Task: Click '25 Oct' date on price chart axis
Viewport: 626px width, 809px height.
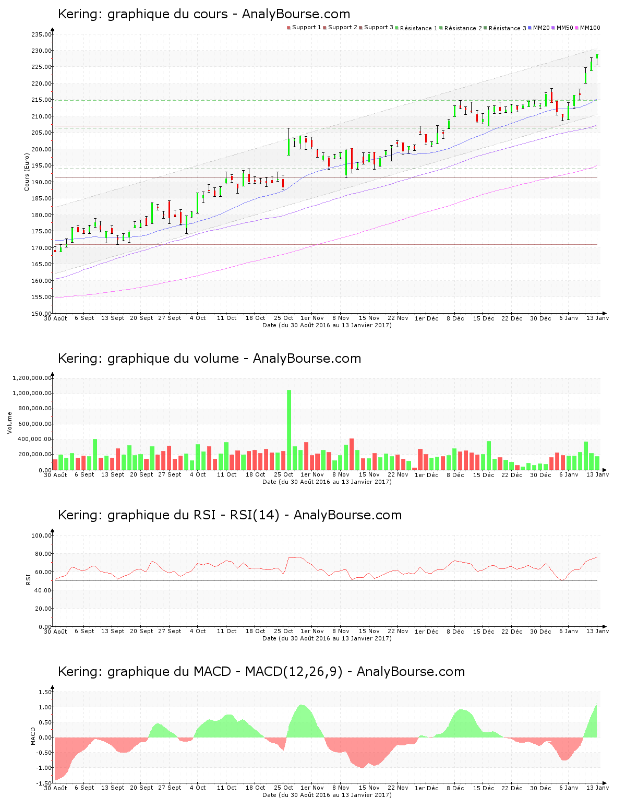Action: (x=284, y=318)
